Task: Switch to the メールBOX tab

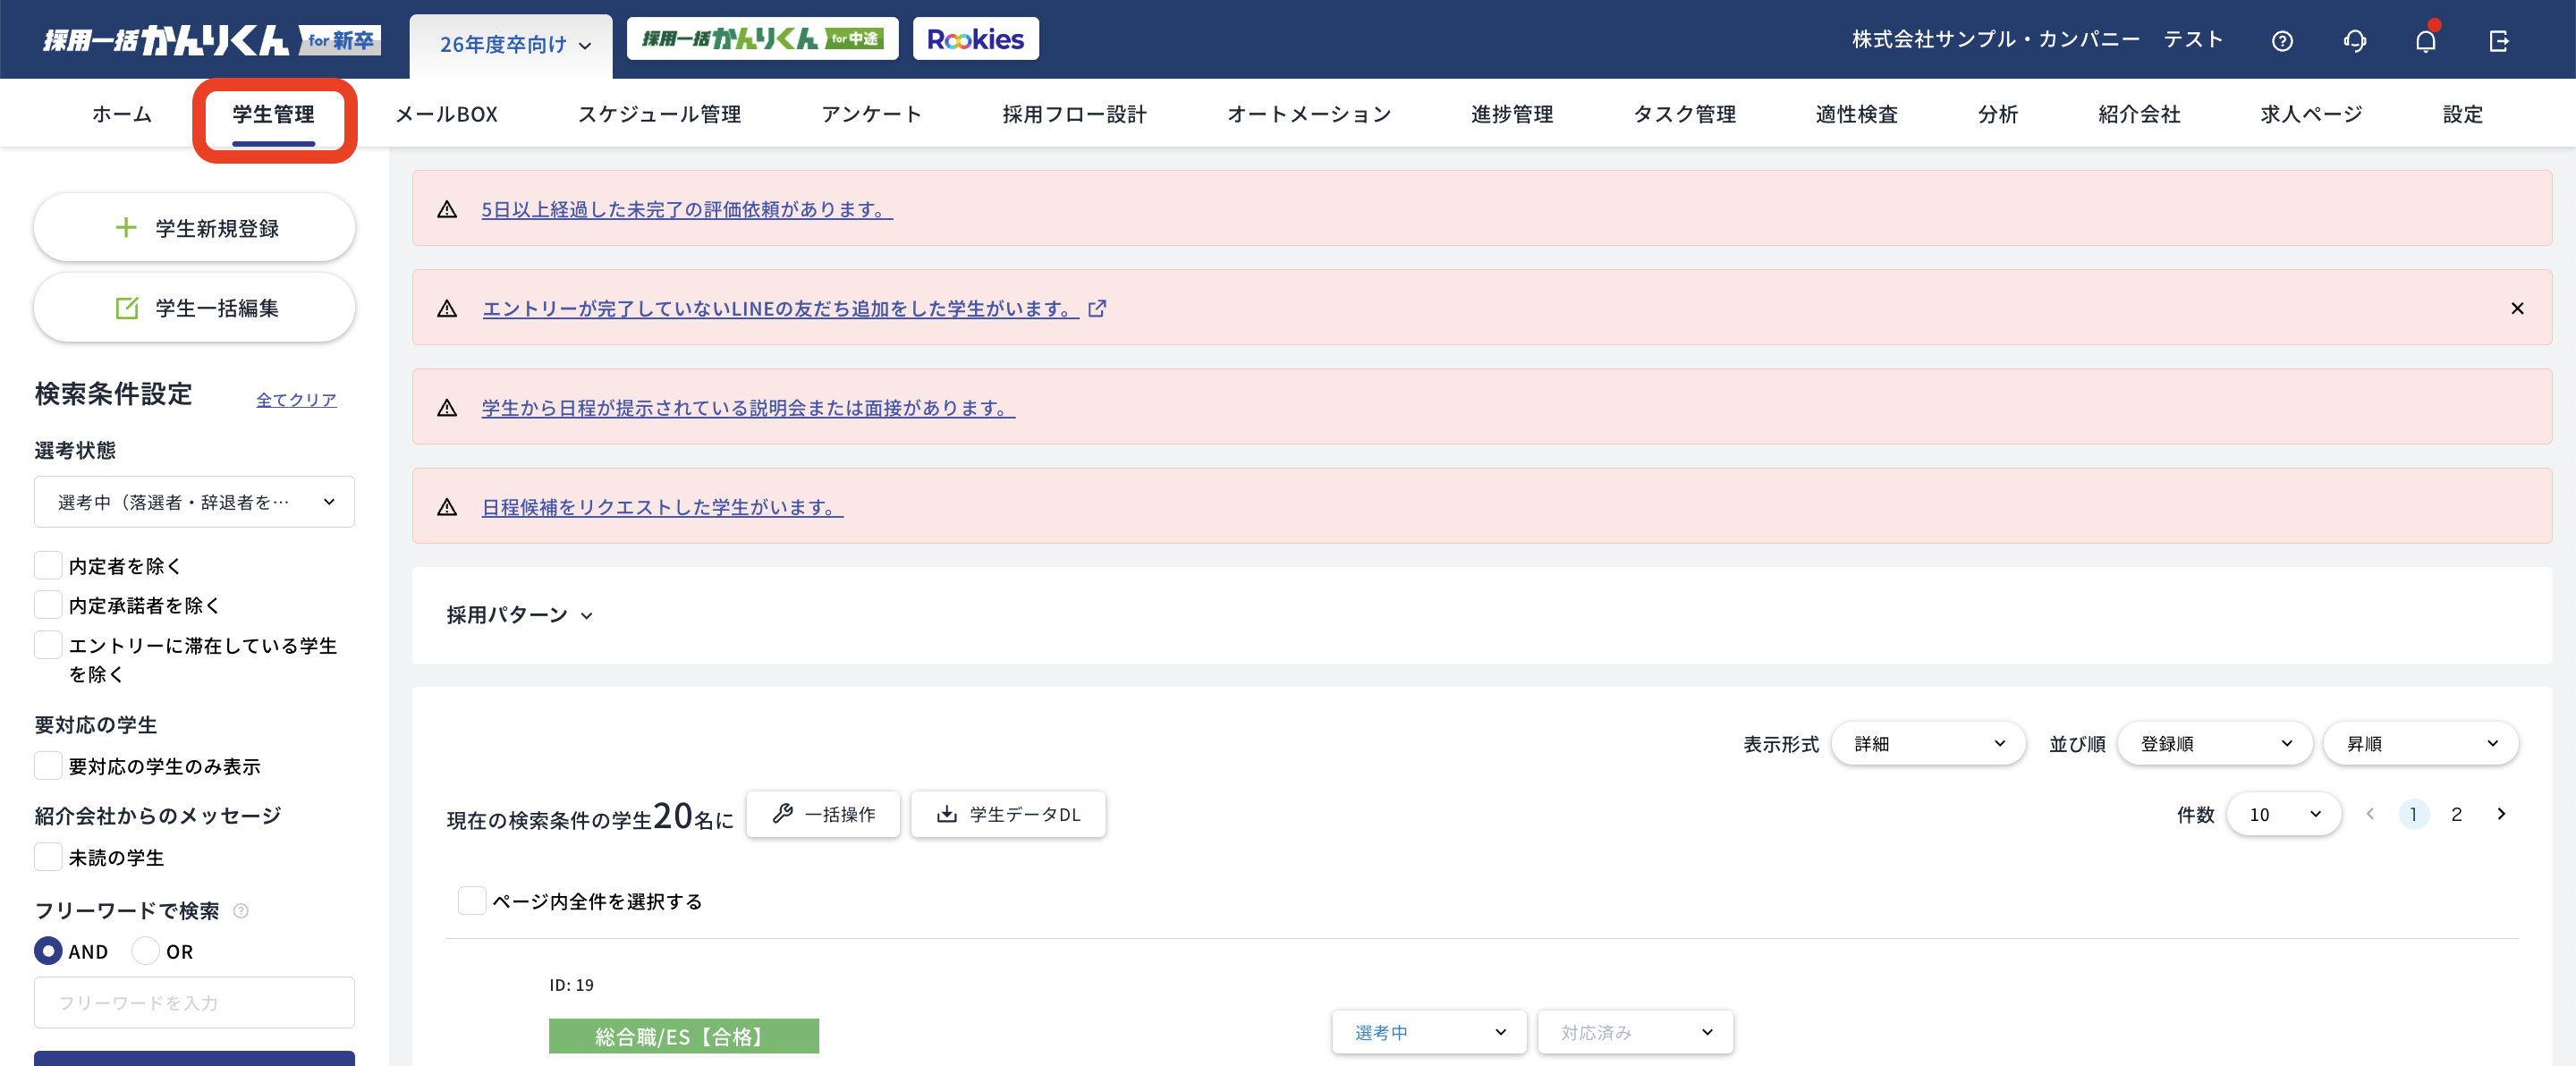Action: pos(447,114)
